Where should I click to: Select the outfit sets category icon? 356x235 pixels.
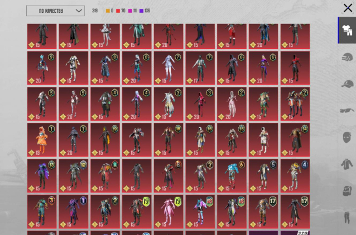coord(347,31)
